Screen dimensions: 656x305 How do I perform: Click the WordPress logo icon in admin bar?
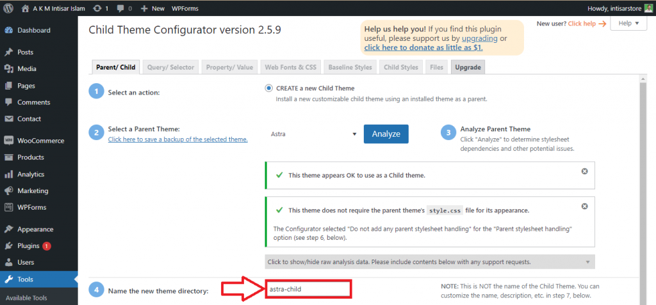click(x=10, y=8)
